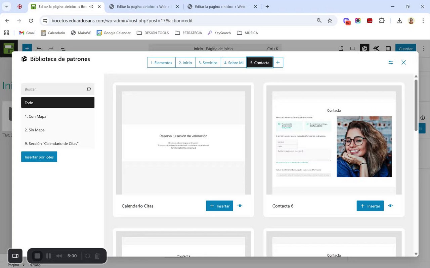Redo change in editor toolbar
430x268 pixels.
[51, 49]
